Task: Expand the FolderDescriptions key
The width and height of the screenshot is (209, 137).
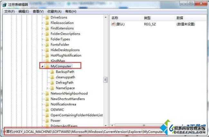Action: [42, 34]
